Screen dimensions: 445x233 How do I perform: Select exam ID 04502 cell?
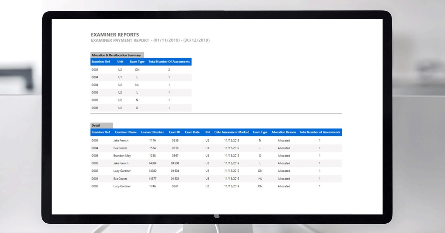pos(175,179)
